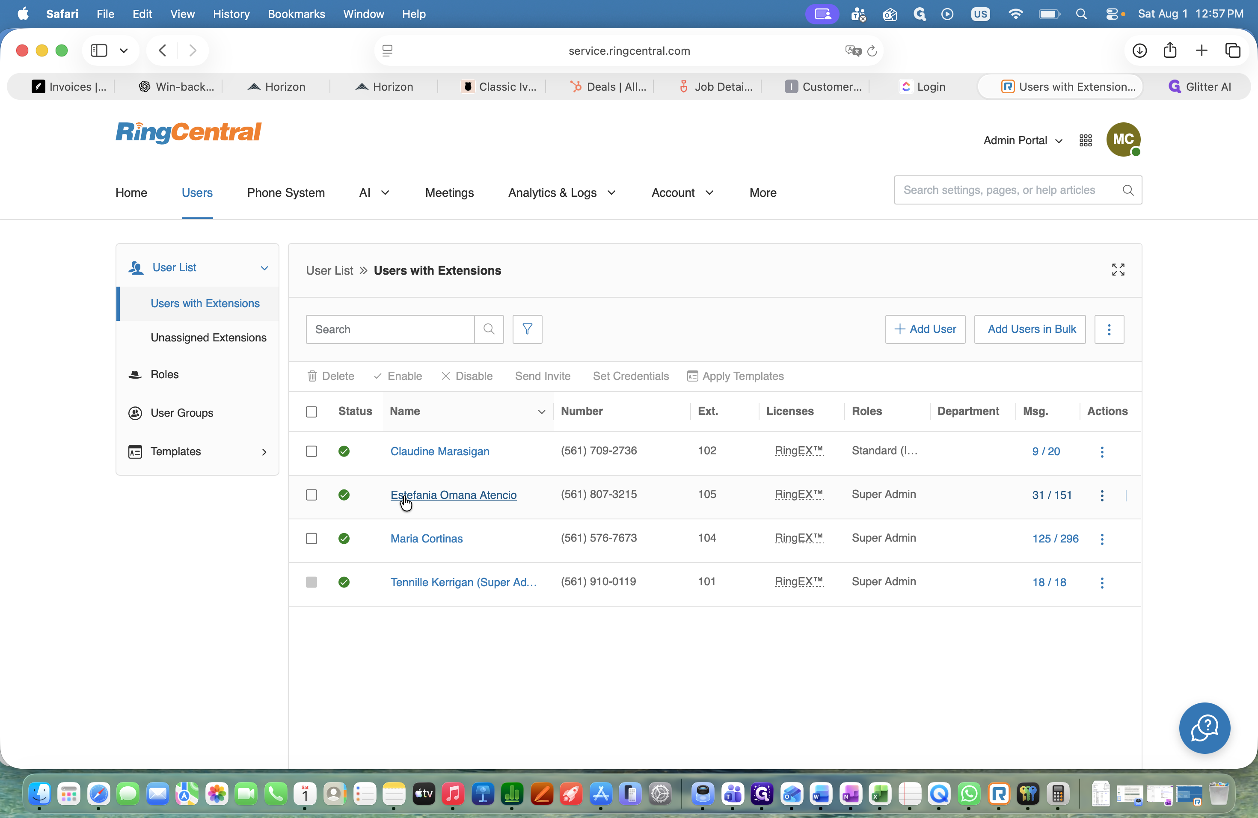Image resolution: width=1258 pixels, height=818 pixels.
Task: Open macOS Spotlight search
Action: (1081, 14)
